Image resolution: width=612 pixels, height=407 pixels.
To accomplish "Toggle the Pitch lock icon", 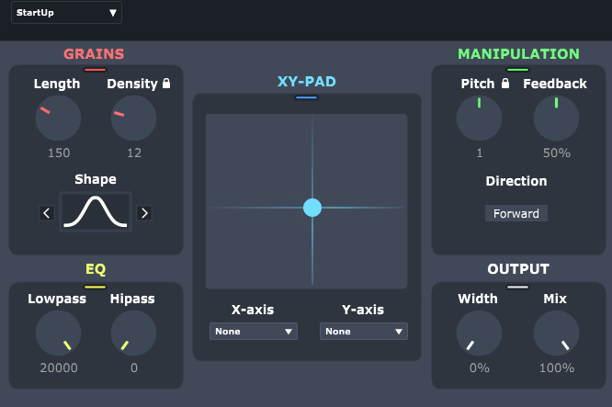I will coord(505,83).
